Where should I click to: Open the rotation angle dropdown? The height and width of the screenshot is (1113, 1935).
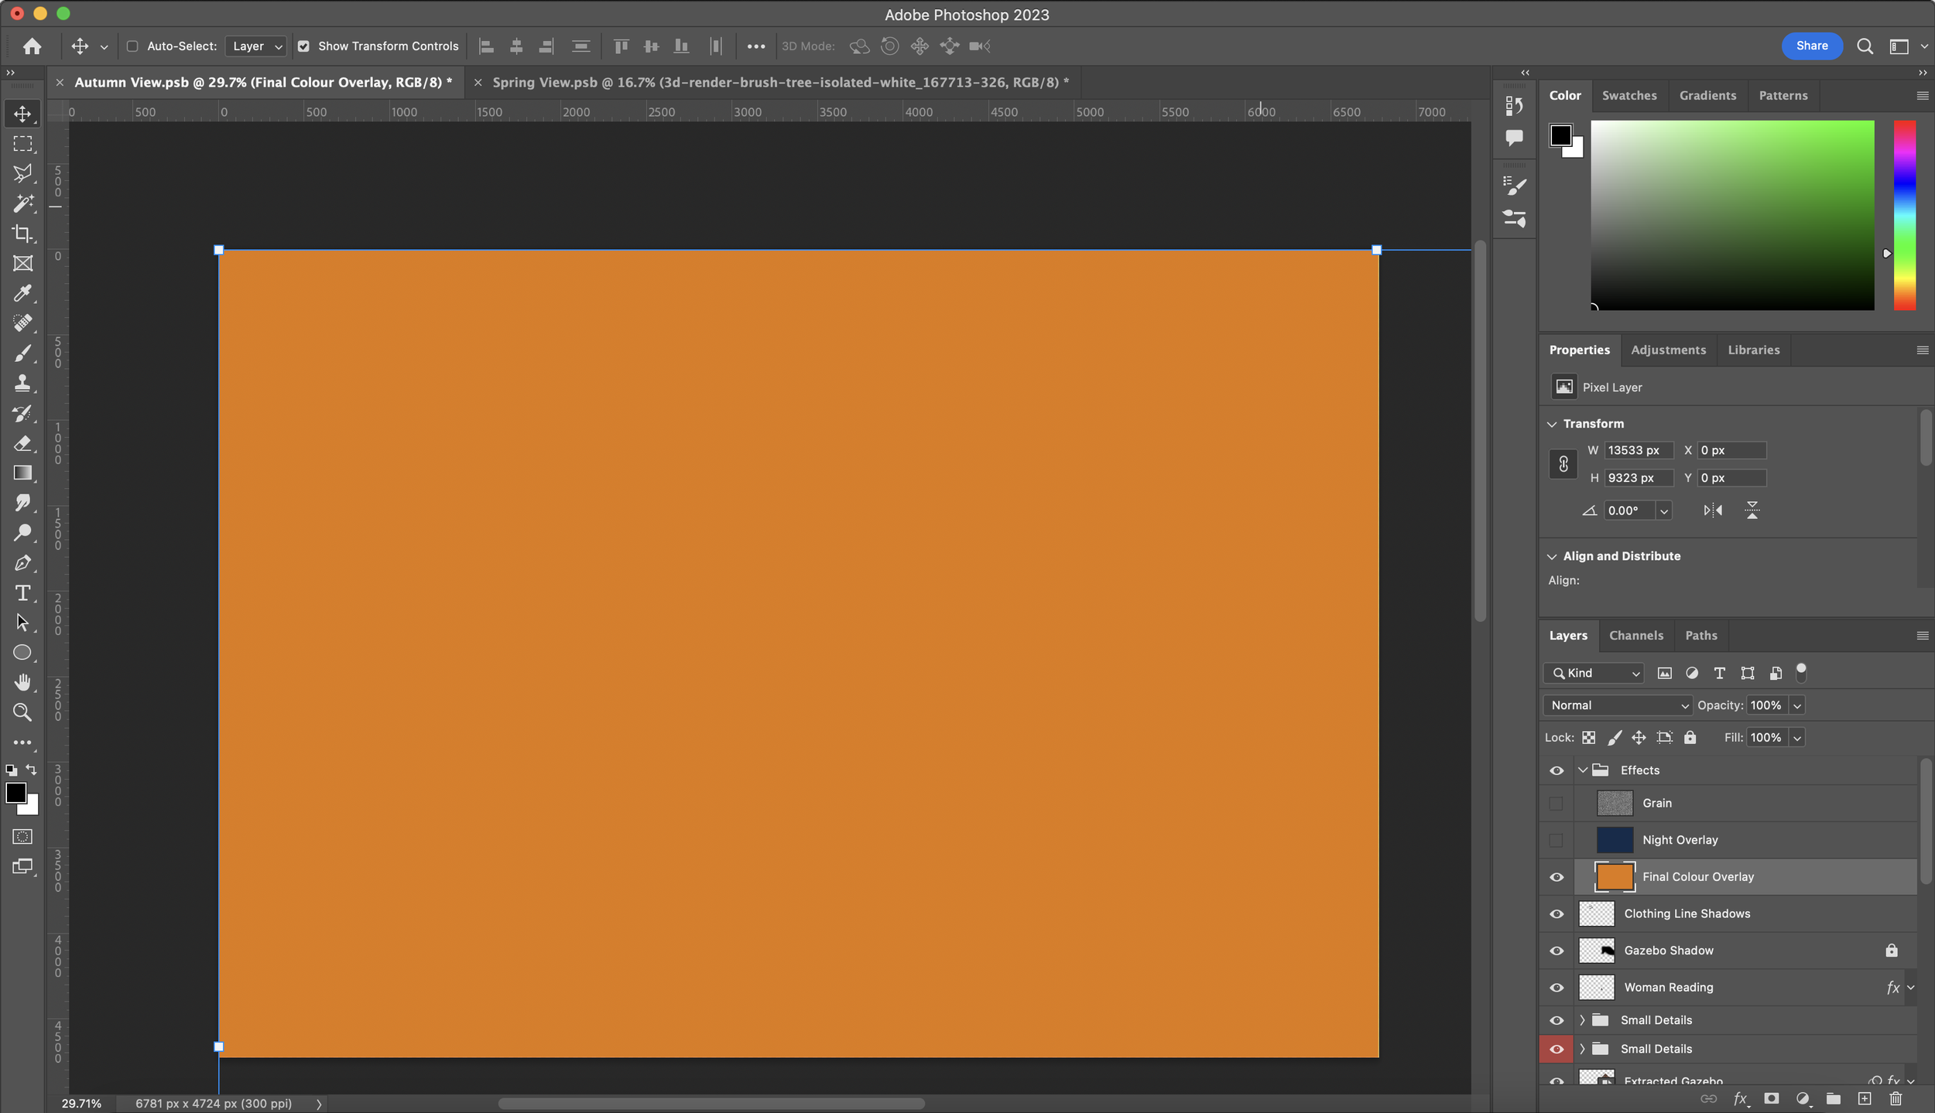tap(1663, 511)
